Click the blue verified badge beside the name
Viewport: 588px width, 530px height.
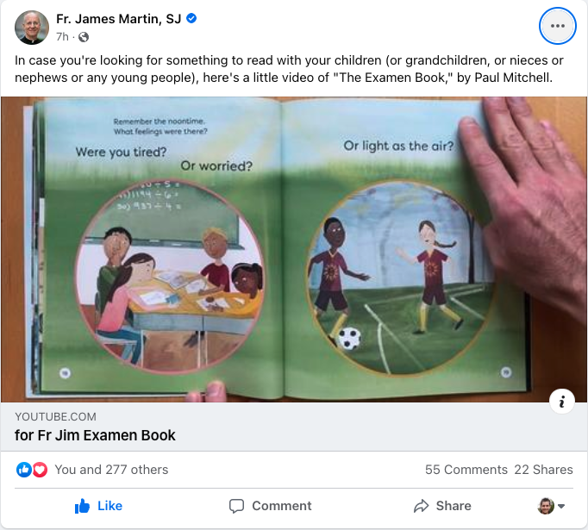point(191,18)
